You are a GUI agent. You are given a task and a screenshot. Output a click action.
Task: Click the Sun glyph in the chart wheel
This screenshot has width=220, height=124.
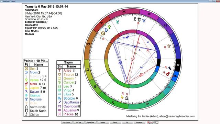103,33
